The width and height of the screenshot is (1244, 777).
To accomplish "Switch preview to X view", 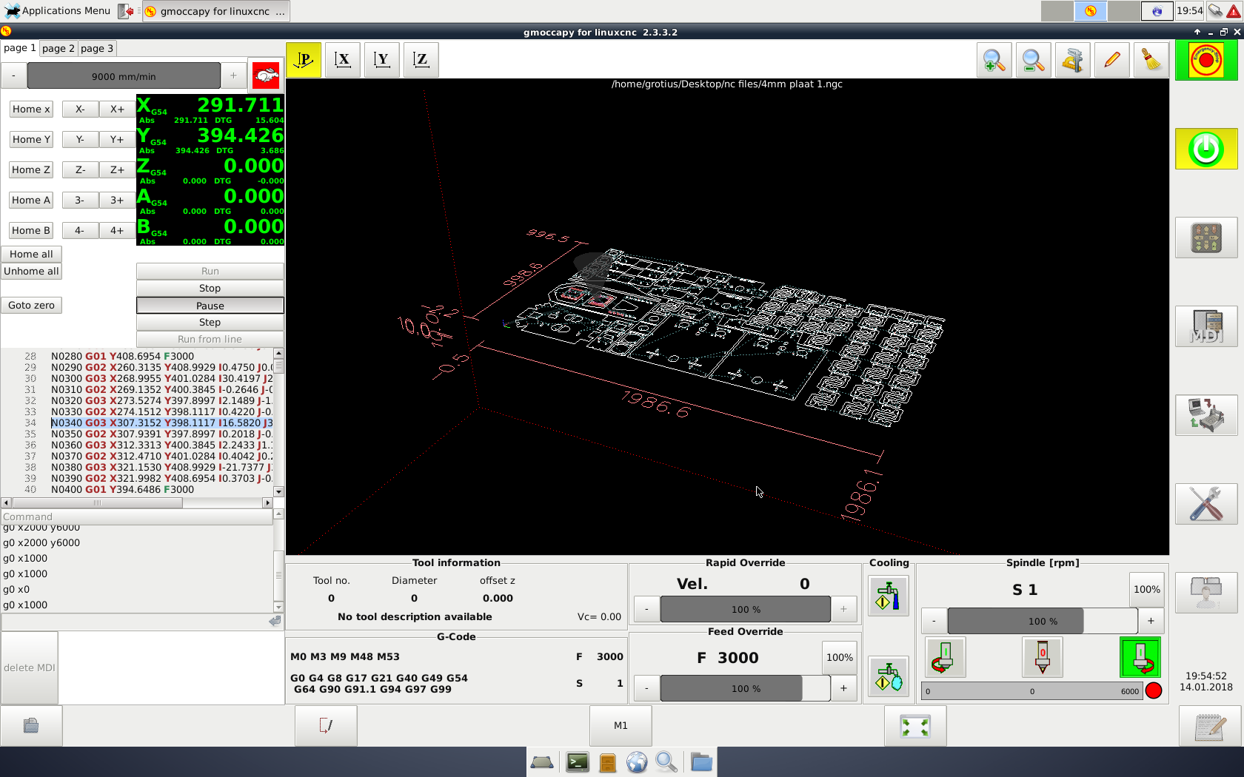I will pyautogui.click(x=343, y=60).
